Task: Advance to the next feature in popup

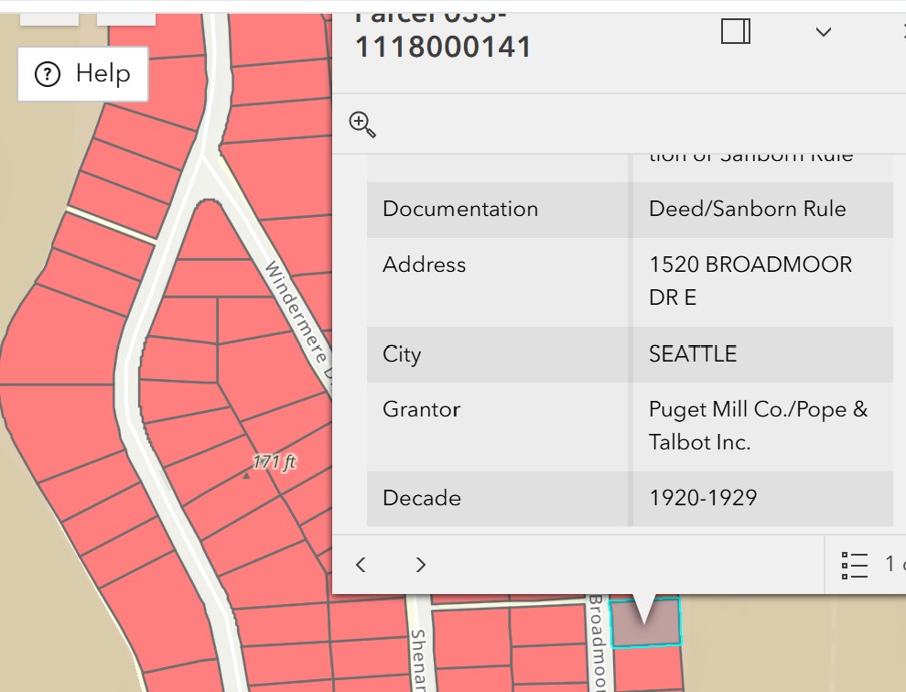Action: (x=421, y=565)
